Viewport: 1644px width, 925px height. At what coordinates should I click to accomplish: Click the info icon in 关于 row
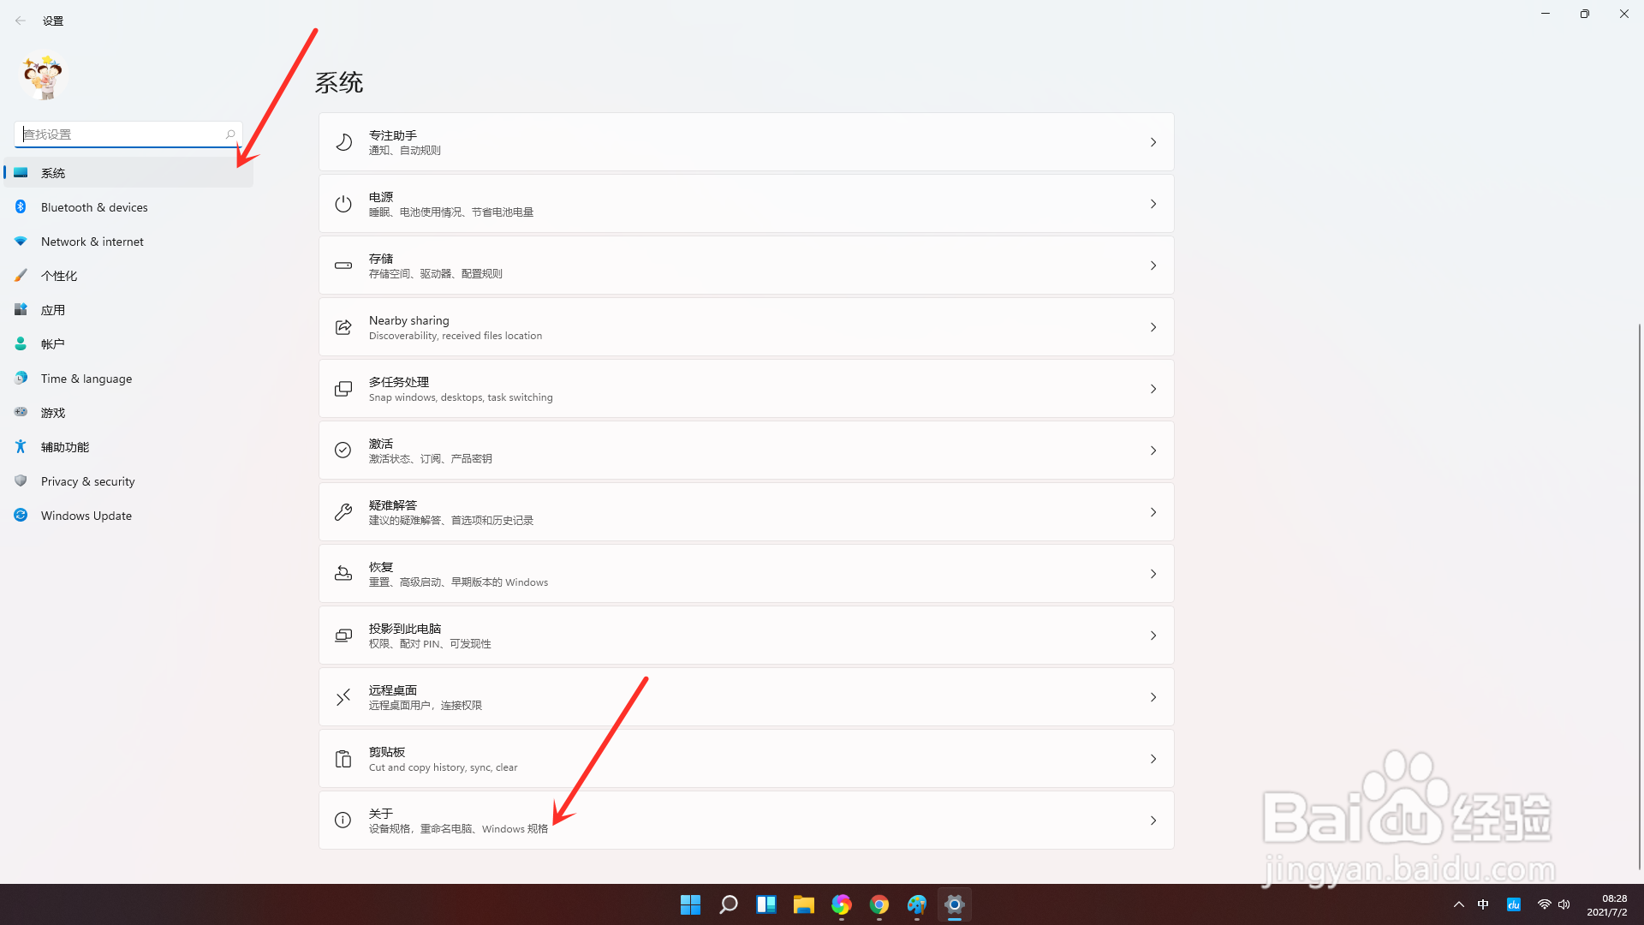(x=343, y=821)
